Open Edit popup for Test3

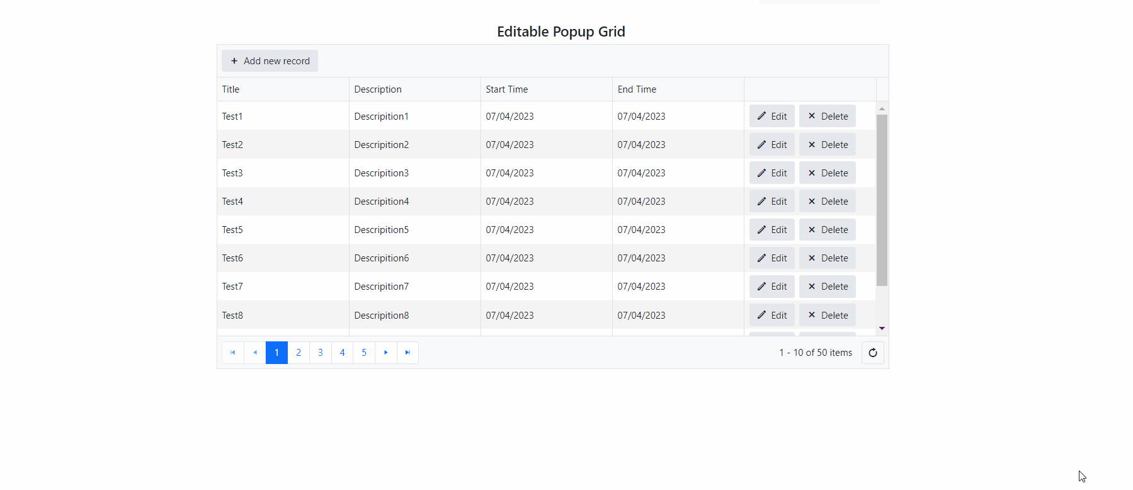point(771,173)
